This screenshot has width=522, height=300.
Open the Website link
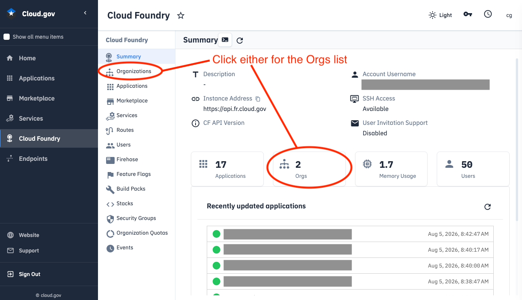pos(29,235)
